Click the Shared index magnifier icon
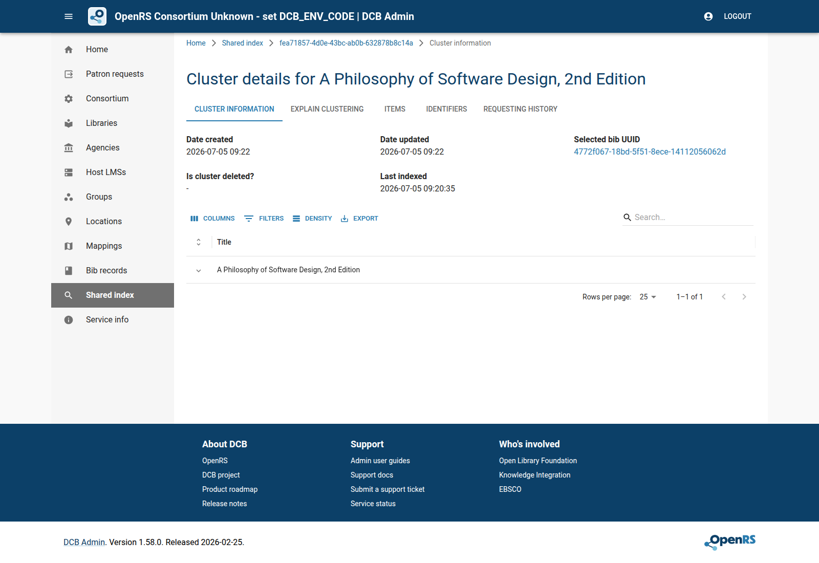 69,295
